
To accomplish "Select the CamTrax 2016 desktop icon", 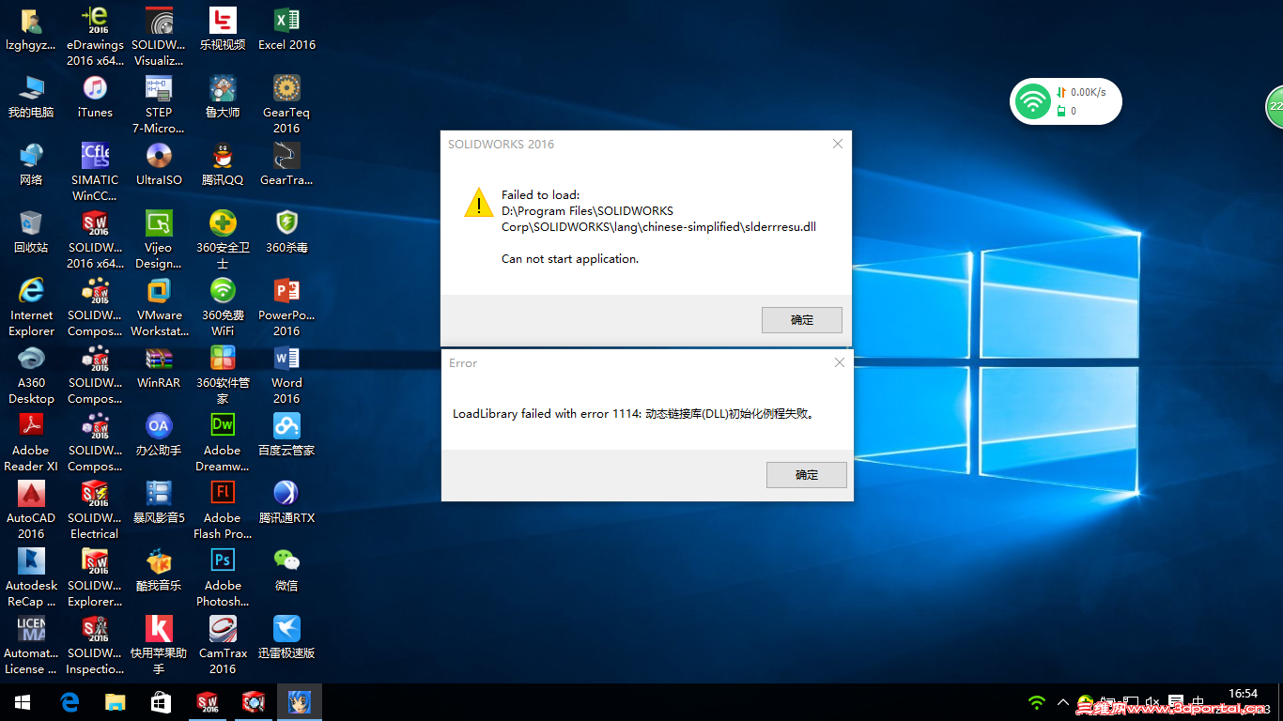I will click(x=223, y=645).
